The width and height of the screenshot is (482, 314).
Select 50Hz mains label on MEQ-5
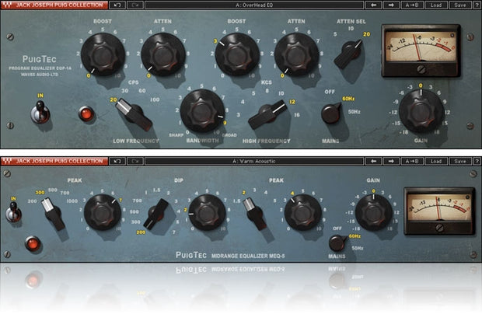pyautogui.click(x=357, y=248)
